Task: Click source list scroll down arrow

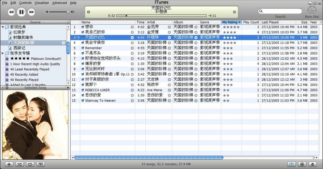Action: click(68, 83)
